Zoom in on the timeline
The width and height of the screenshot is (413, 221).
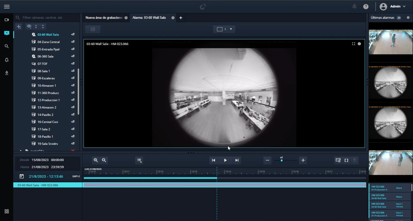point(95,160)
